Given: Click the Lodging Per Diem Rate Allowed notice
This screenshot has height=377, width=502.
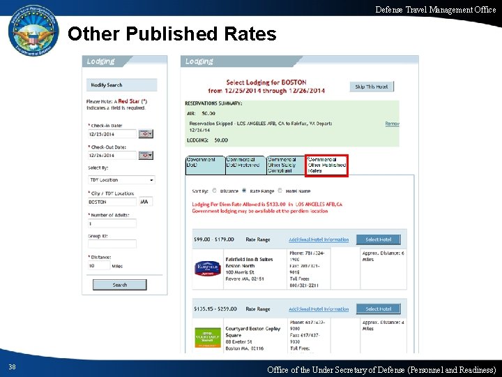Looking at the screenshot, I should point(267,204).
